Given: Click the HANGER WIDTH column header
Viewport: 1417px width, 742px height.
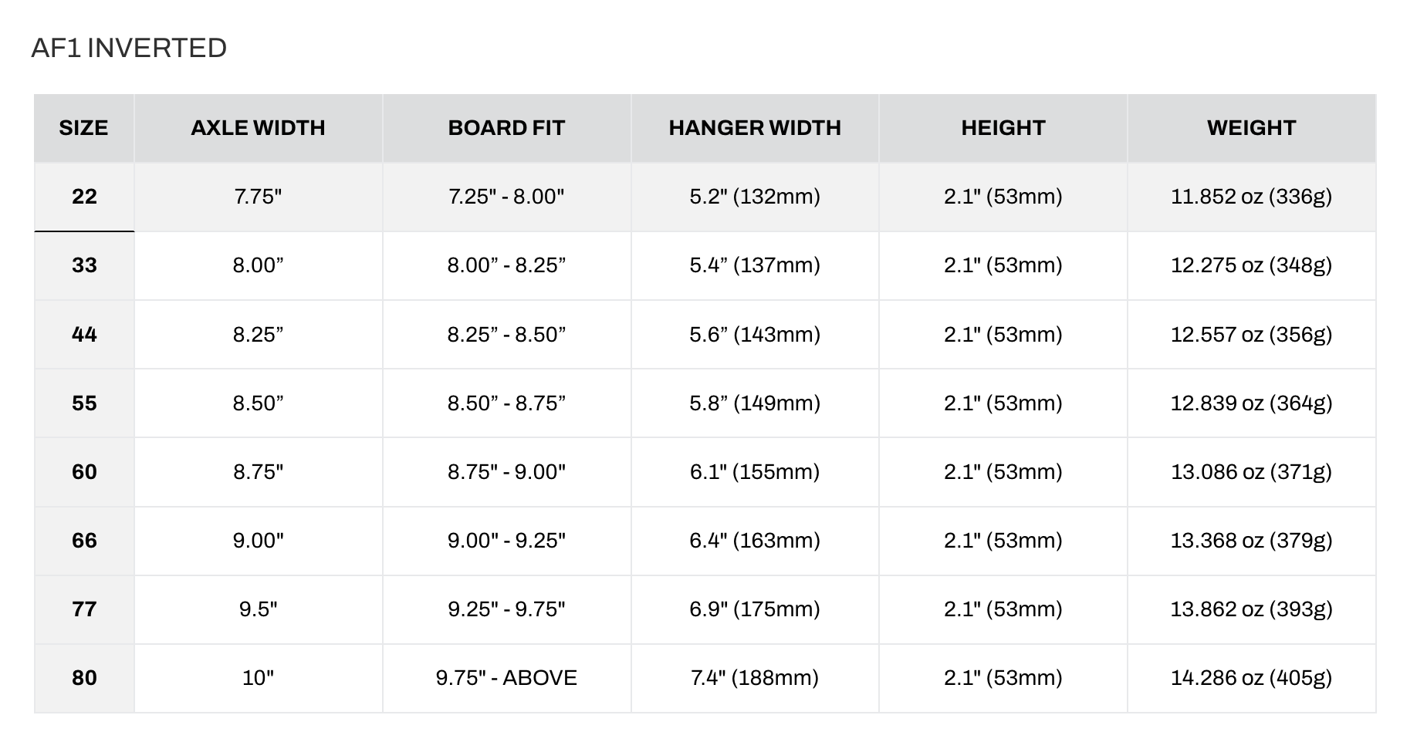Looking at the screenshot, I should 755,128.
